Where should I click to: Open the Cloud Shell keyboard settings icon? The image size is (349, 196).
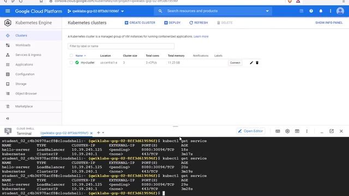(278, 131)
